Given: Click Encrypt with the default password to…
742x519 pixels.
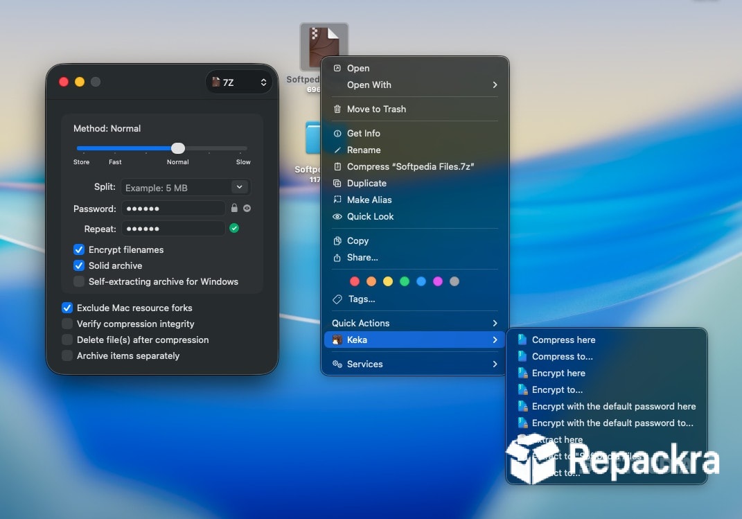Looking at the screenshot, I should pyautogui.click(x=607, y=423).
